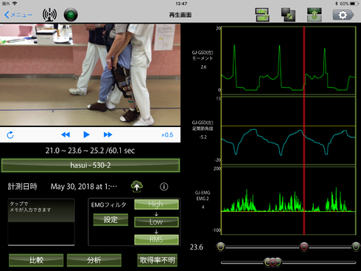Screen dimensions: 361x271
Task: Tap the hasui - 530-2 file bar
Action: coord(91,165)
